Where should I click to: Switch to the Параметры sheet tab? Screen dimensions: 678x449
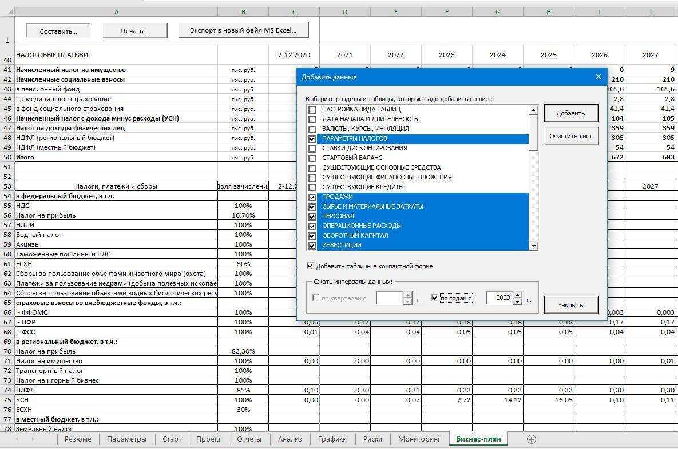[126, 439]
